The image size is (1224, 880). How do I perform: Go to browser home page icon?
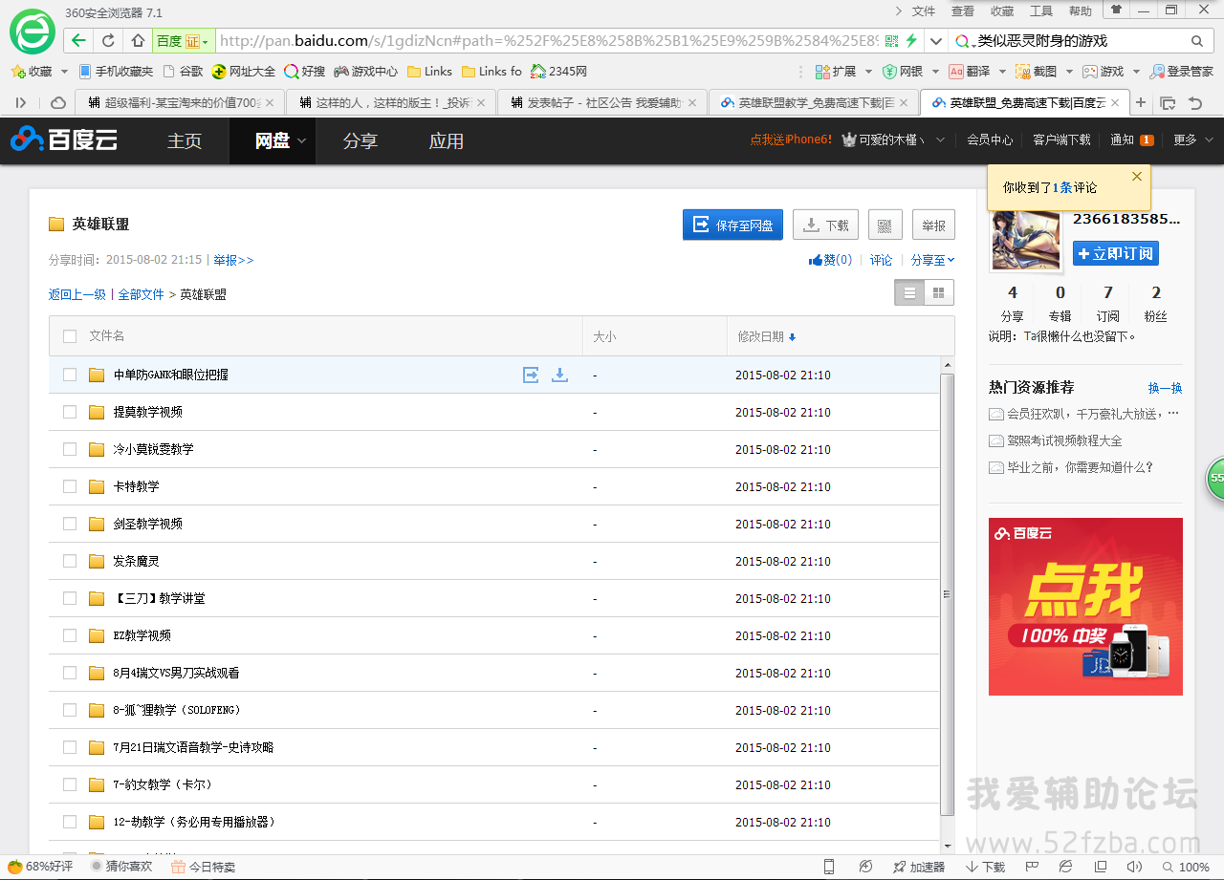pyautogui.click(x=138, y=41)
